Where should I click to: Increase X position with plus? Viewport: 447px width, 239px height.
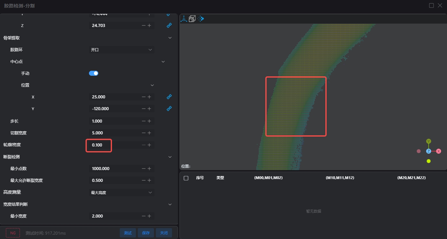tap(149, 97)
